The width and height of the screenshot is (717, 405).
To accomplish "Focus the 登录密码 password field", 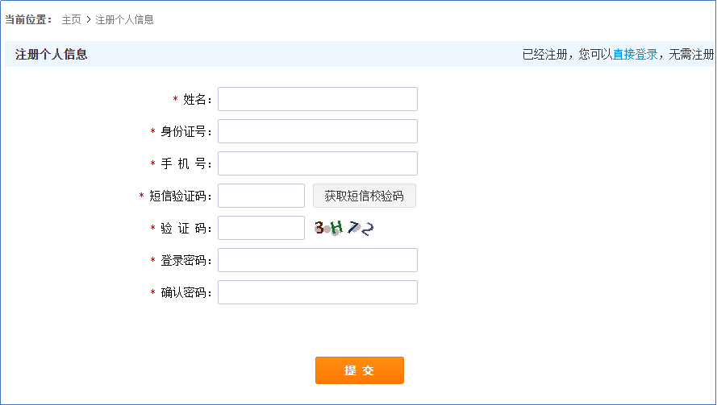I will (x=317, y=260).
